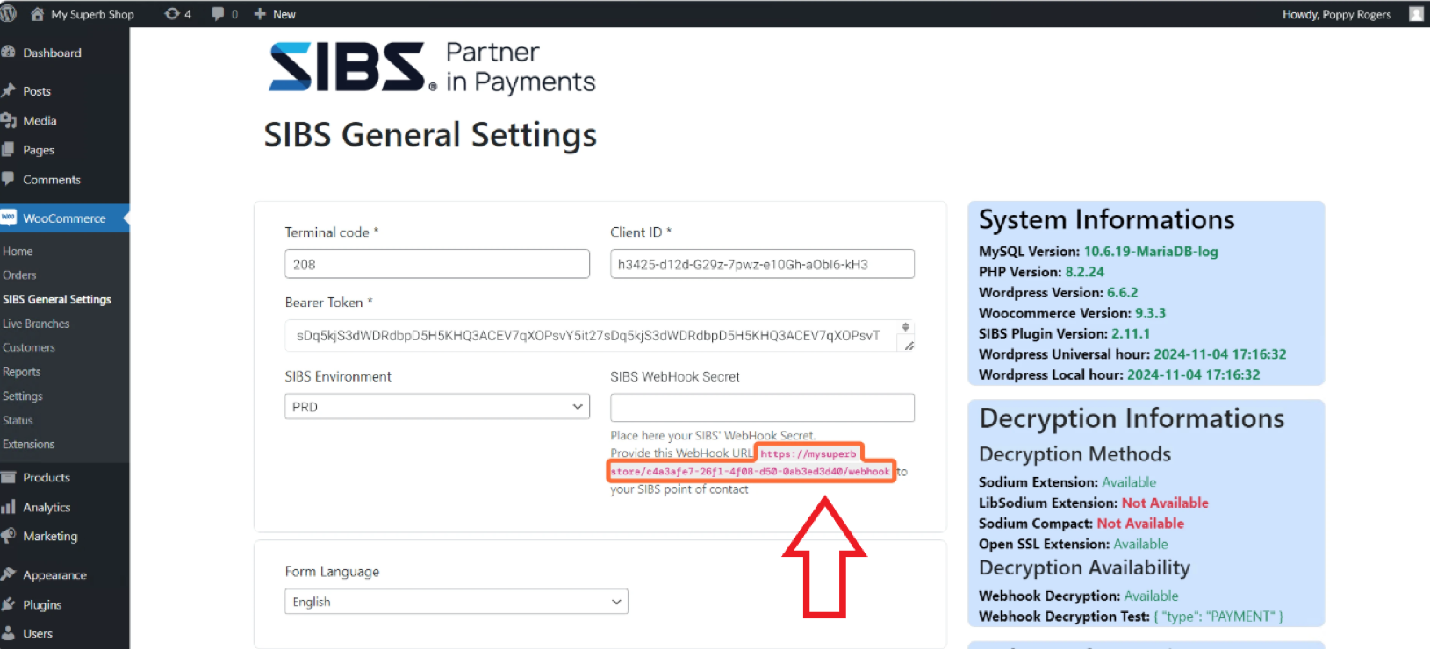Focus the Terminal code input field
1430x649 pixels.
tap(436, 264)
